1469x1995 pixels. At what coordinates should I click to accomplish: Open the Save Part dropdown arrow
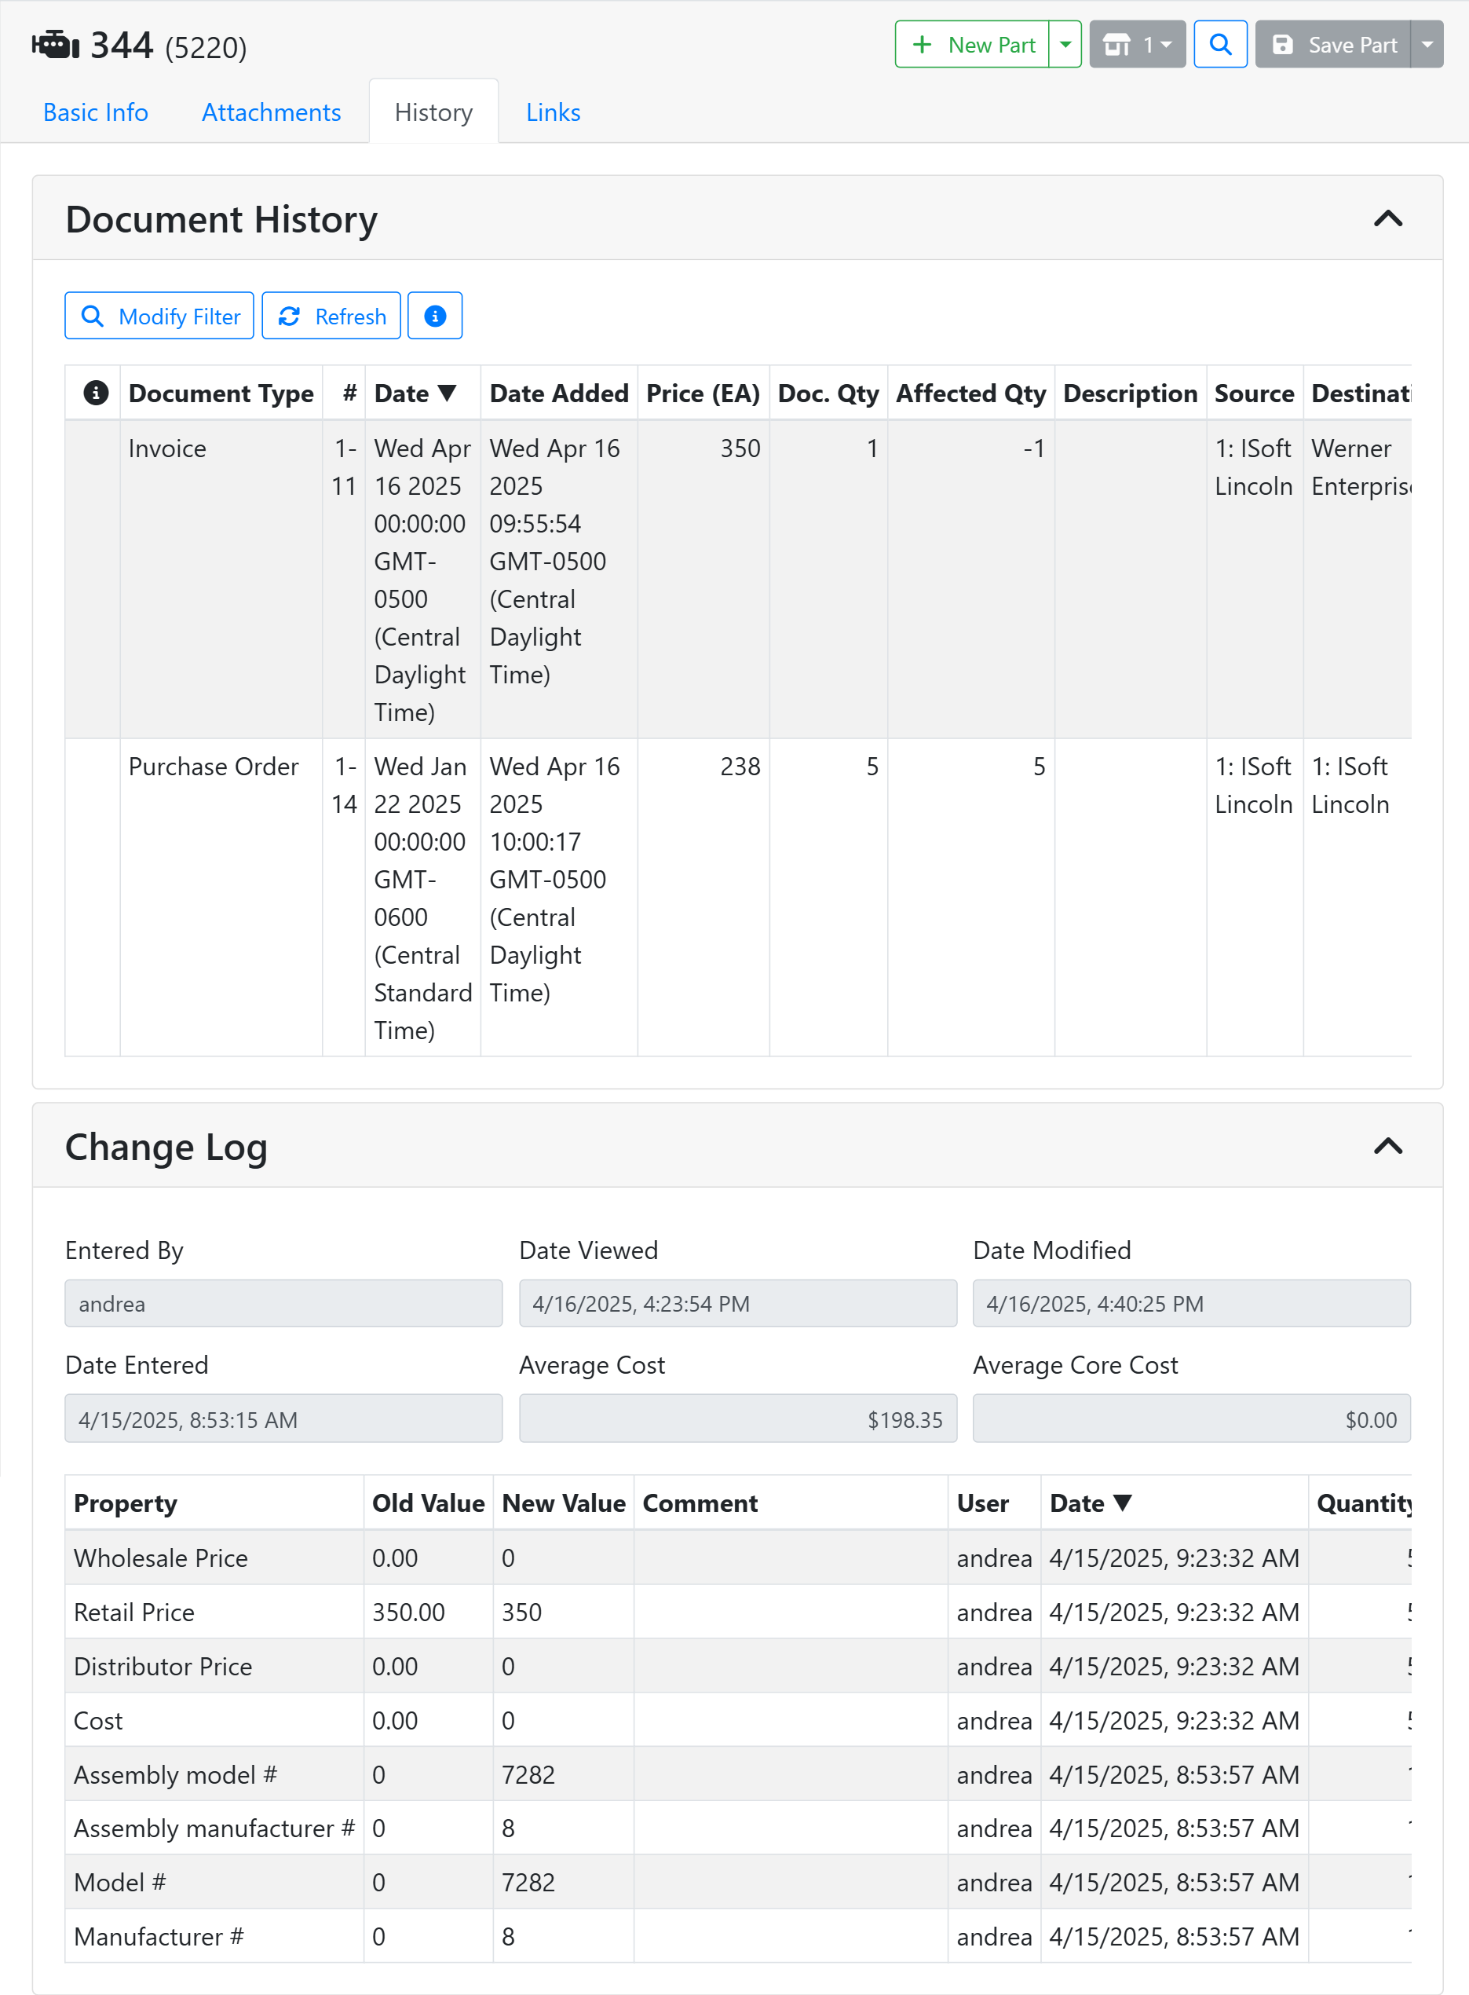point(1427,45)
